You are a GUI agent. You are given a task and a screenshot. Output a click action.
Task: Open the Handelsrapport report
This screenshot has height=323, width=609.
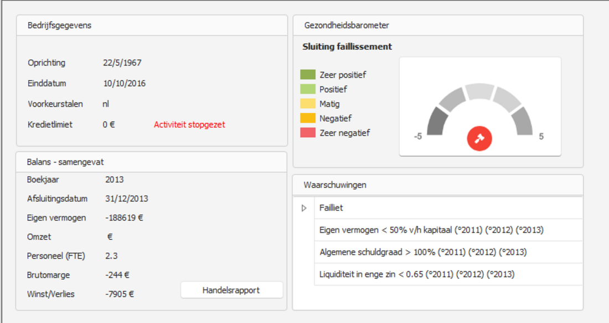(x=231, y=290)
